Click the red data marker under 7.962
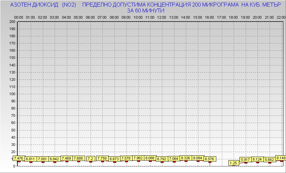Image resolution: width=286 pixels, height=173 pixels. (x=138, y=161)
